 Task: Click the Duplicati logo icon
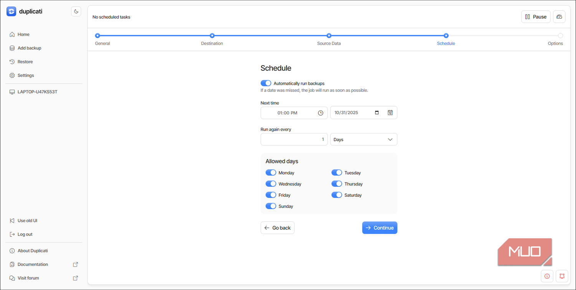11,12
